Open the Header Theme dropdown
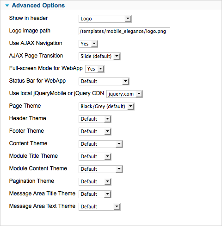The image size is (222, 226). (x=95, y=119)
